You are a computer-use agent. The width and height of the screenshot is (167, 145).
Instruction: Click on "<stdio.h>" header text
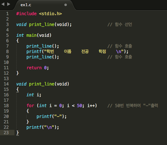(50, 14)
